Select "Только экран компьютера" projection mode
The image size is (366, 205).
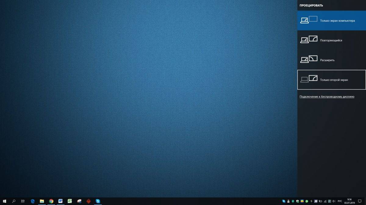(x=332, y=21)
